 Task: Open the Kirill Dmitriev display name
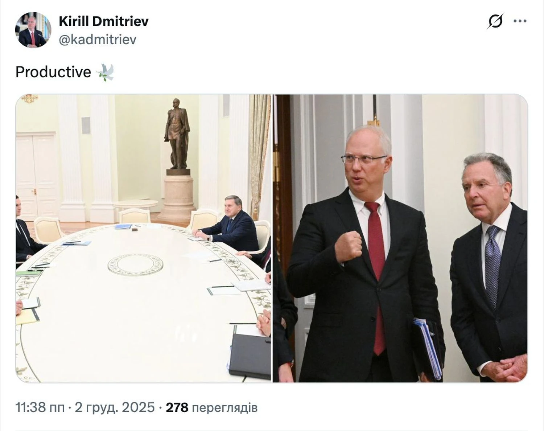tap(104, 21)
